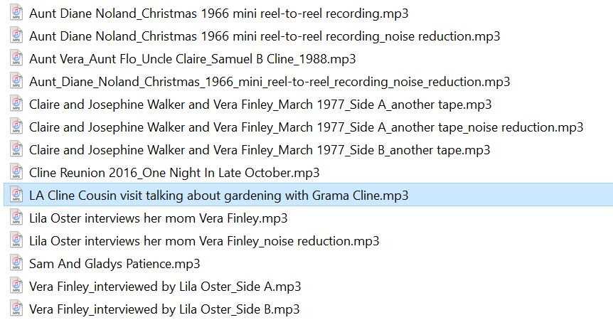Select Claire and Josephine Walker Side A_another tape.mp3
613x320 pixels.
[x=260, y=105]
